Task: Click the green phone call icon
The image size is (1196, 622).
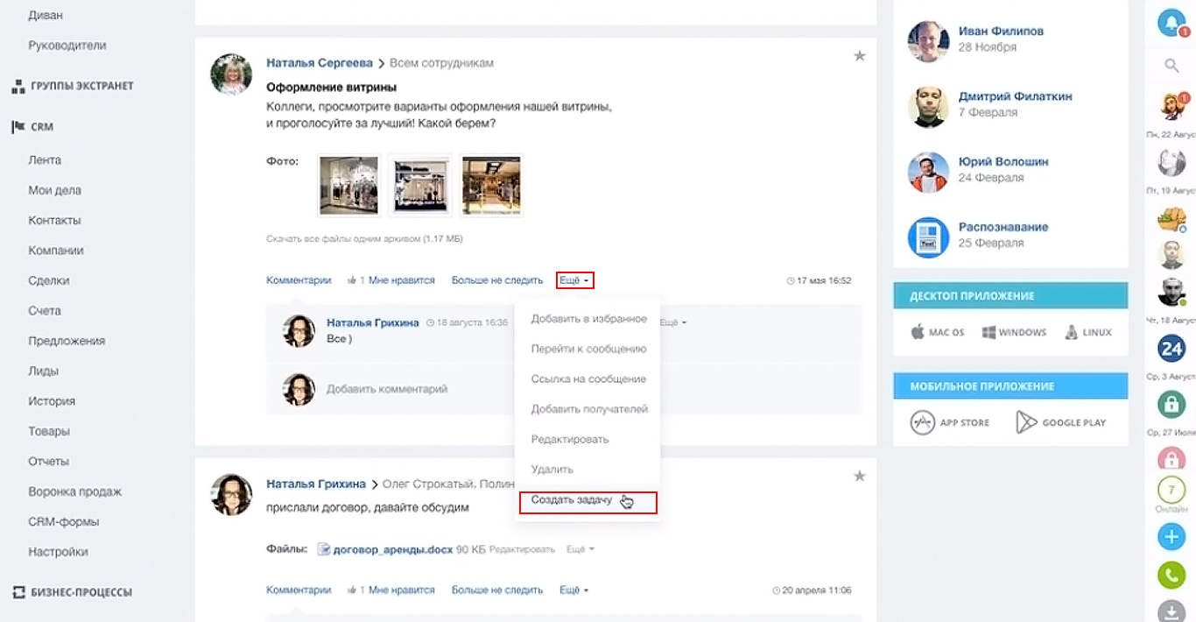Action: point(1171,575)
